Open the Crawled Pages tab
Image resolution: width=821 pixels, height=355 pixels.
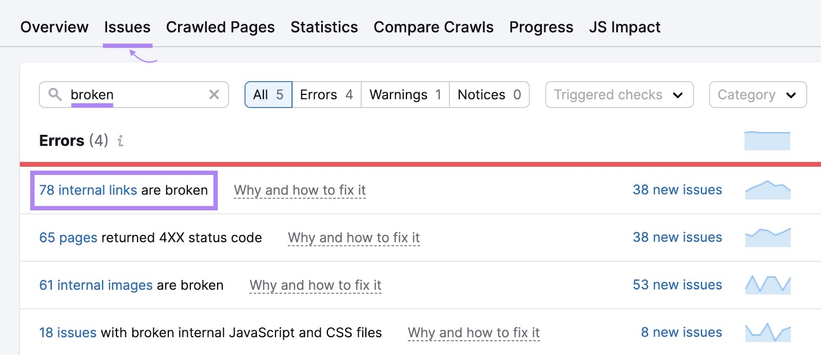pos(220,27)
